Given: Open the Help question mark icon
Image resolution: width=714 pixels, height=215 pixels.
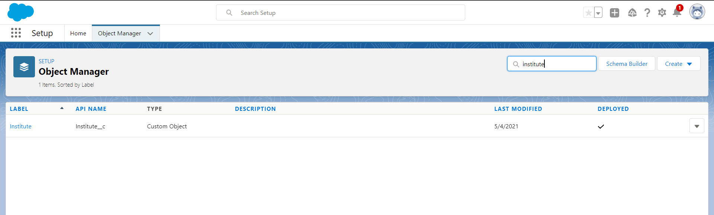Looking at the screenshot, I should coord(647,13).
